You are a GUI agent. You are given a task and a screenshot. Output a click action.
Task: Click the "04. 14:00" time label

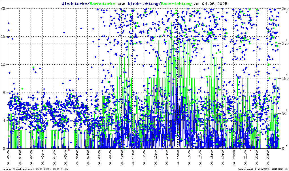(x=167, y=158)
